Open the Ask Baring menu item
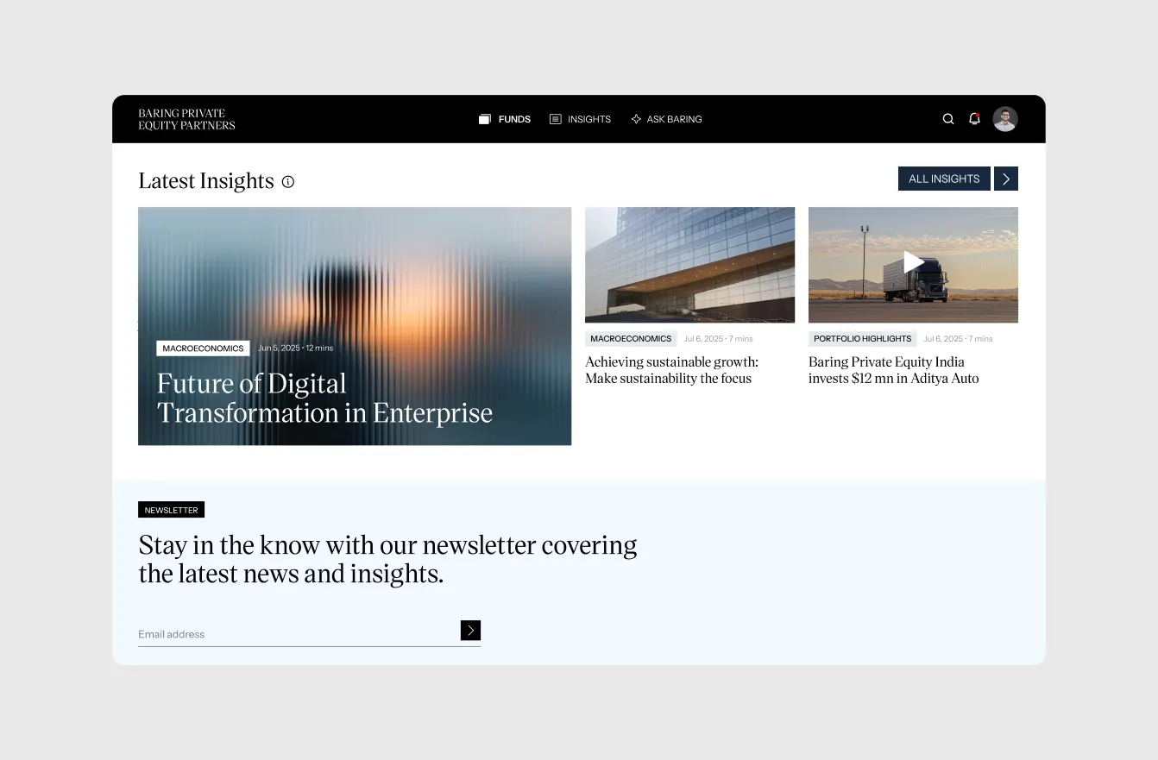Screen dimensions: 1158x760 [x=666, y=119]
